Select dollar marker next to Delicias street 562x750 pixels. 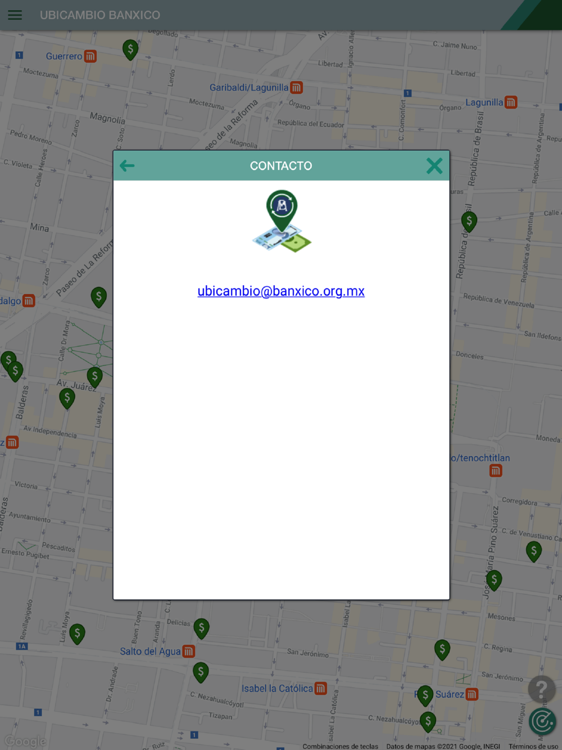coord(202,629)
